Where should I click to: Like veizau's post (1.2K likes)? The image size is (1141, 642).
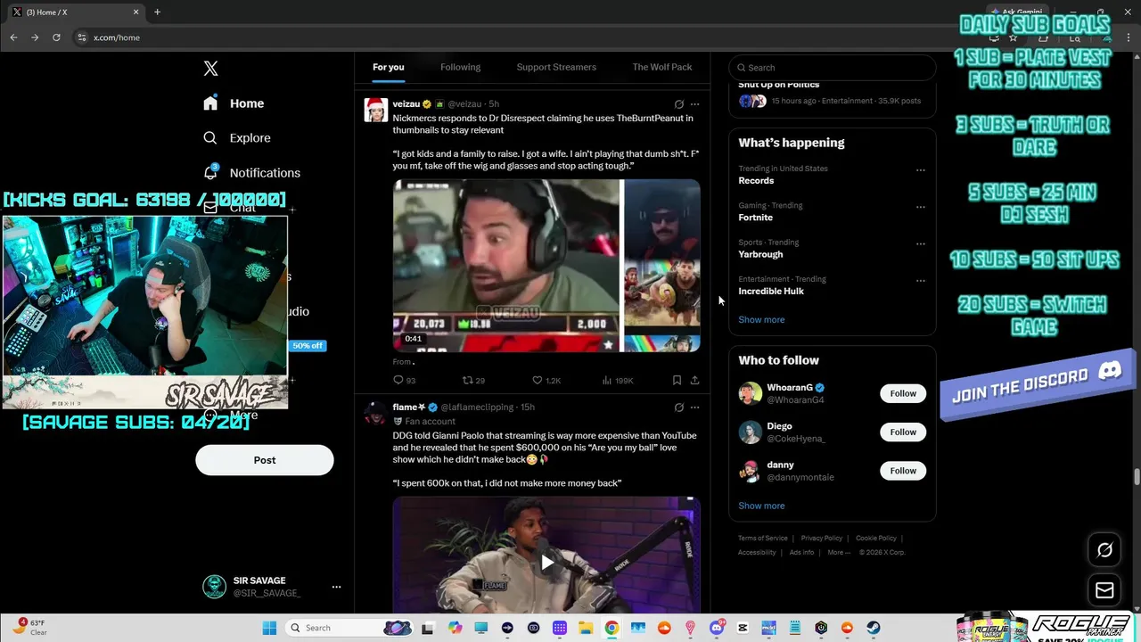coord(546,380)
